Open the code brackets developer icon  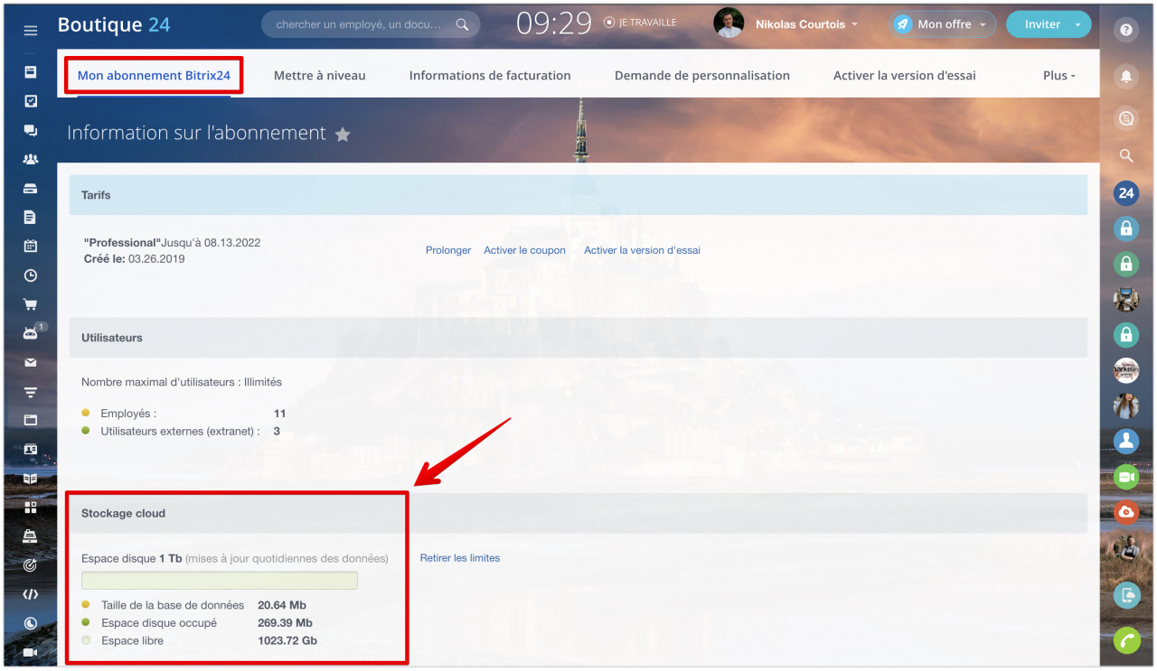(30, 594)
